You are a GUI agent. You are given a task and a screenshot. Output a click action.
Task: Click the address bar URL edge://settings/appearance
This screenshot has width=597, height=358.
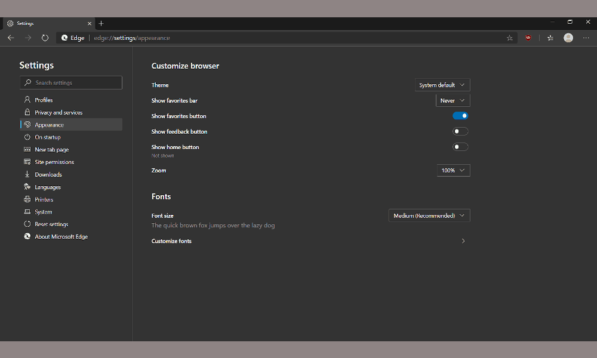point(132,38)
